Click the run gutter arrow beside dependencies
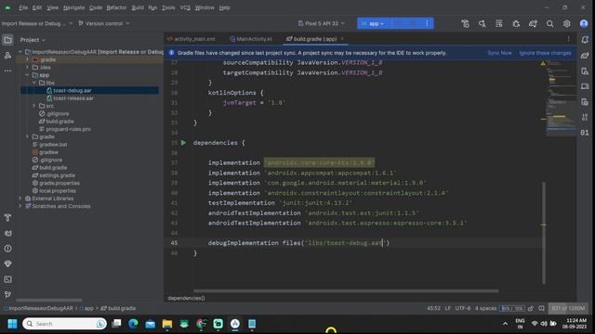Viewport: 595px width, 334px height. point(184,143)
